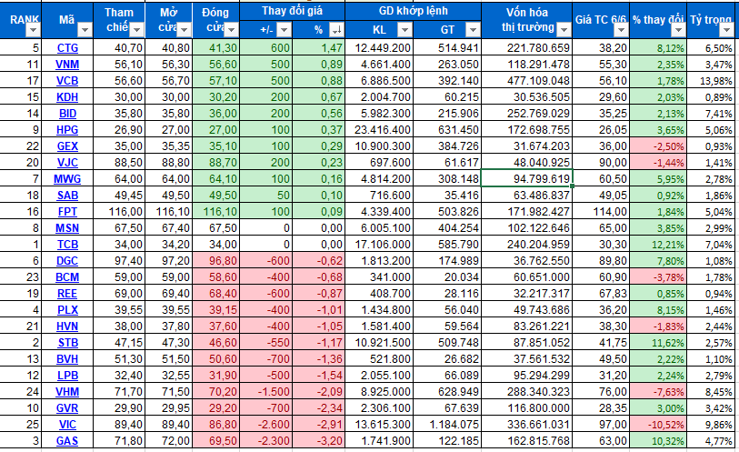
Task: Select percent cell -3,20
Action: click(319, 441)
